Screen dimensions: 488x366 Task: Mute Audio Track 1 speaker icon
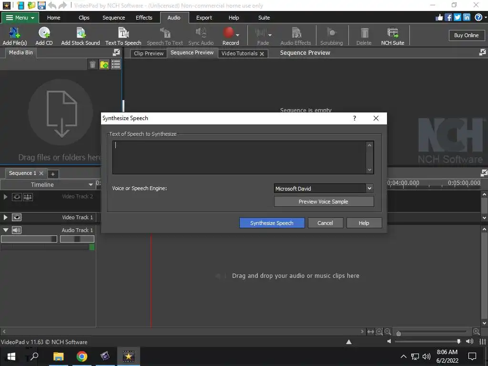click(17, 230)
